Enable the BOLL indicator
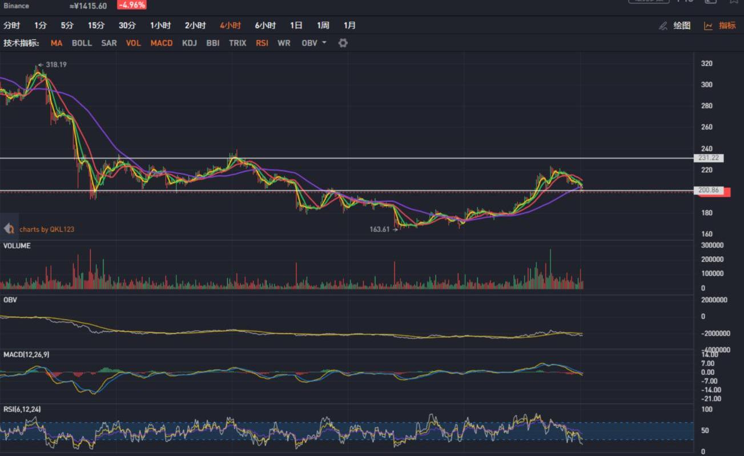The image size is (744, 456). pyautogui.click(x=82, y=43)
